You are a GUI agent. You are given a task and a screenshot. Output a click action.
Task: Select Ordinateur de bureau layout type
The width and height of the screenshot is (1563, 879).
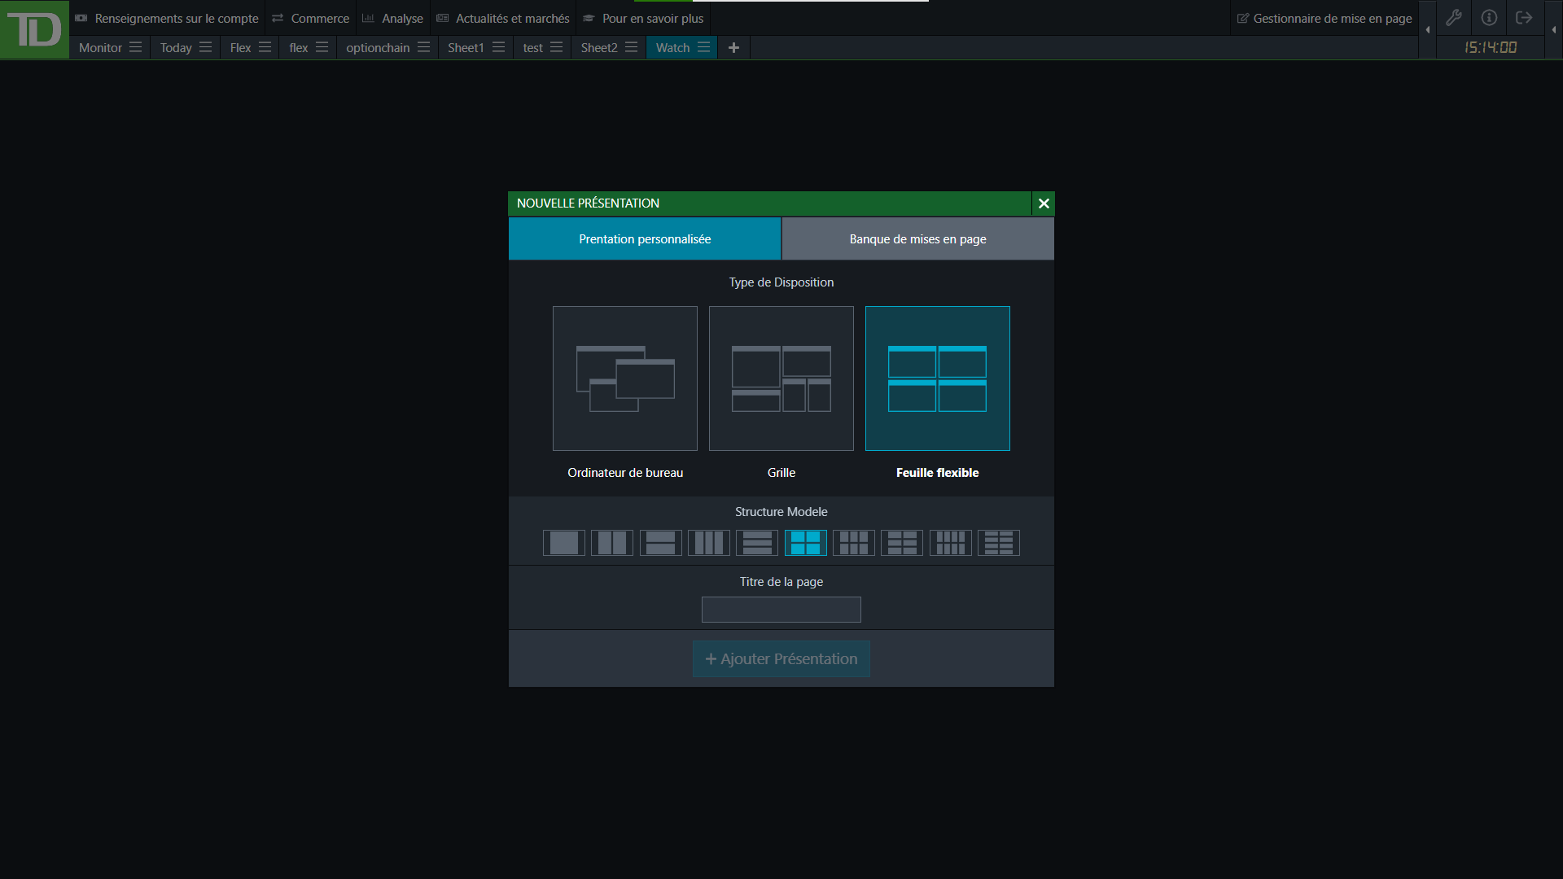click(x=625, y=378)
